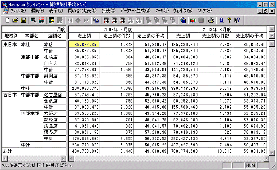Click the yellow question mark help icon

(229, 20)
